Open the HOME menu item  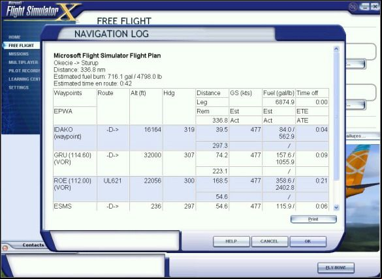coord(14,37)
